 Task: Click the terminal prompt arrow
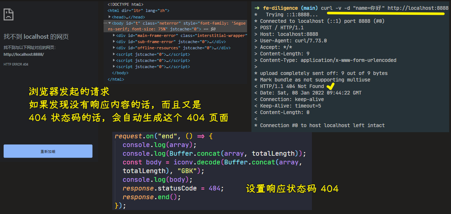point(257,8)
